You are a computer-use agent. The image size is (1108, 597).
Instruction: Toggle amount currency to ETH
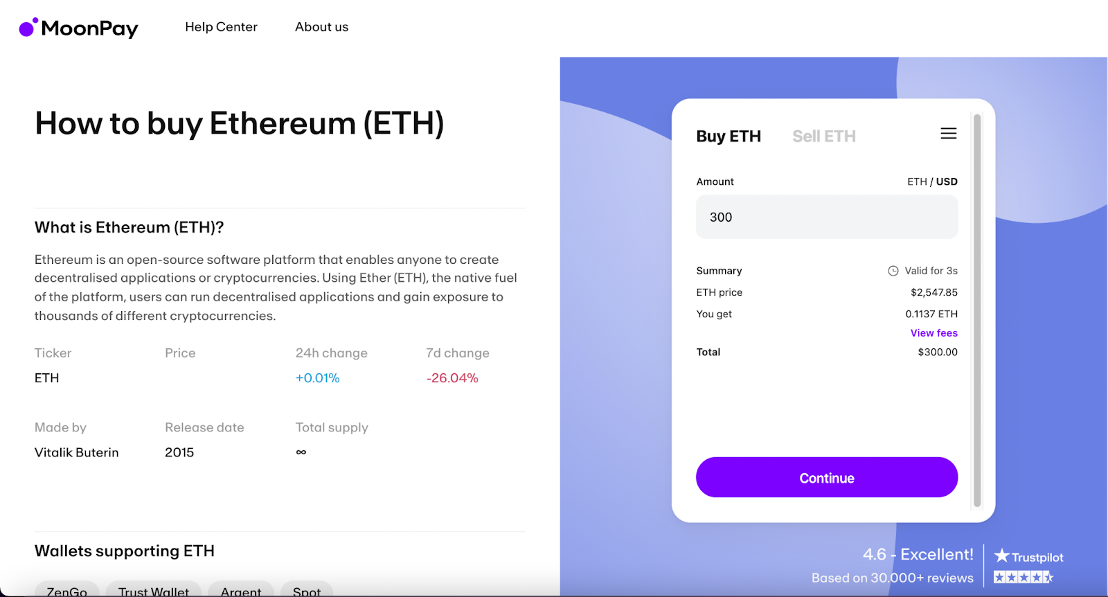pyautogui.click(x=916, y=181)
